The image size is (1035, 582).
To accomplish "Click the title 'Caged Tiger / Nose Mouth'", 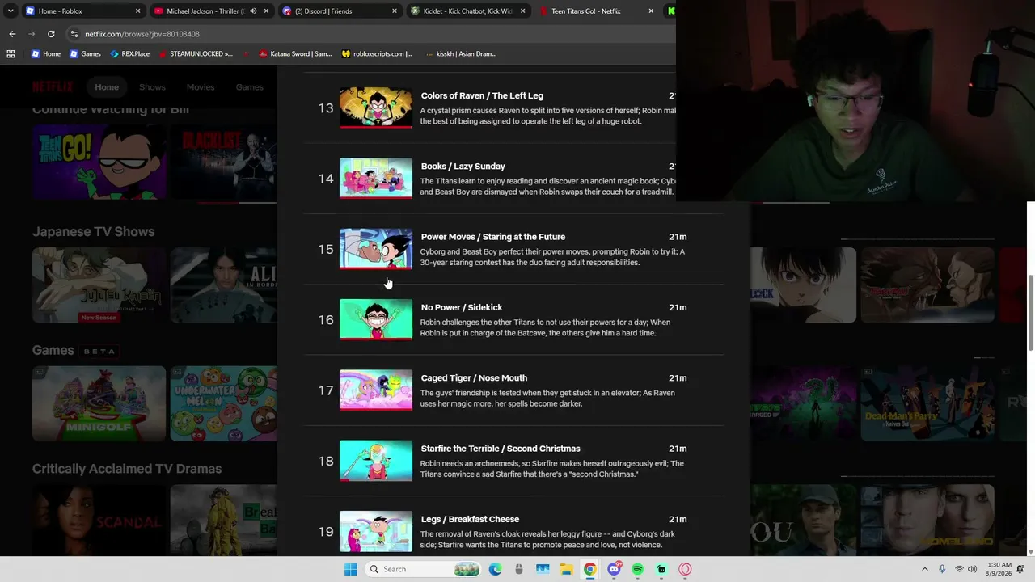I will coord(474,378).
